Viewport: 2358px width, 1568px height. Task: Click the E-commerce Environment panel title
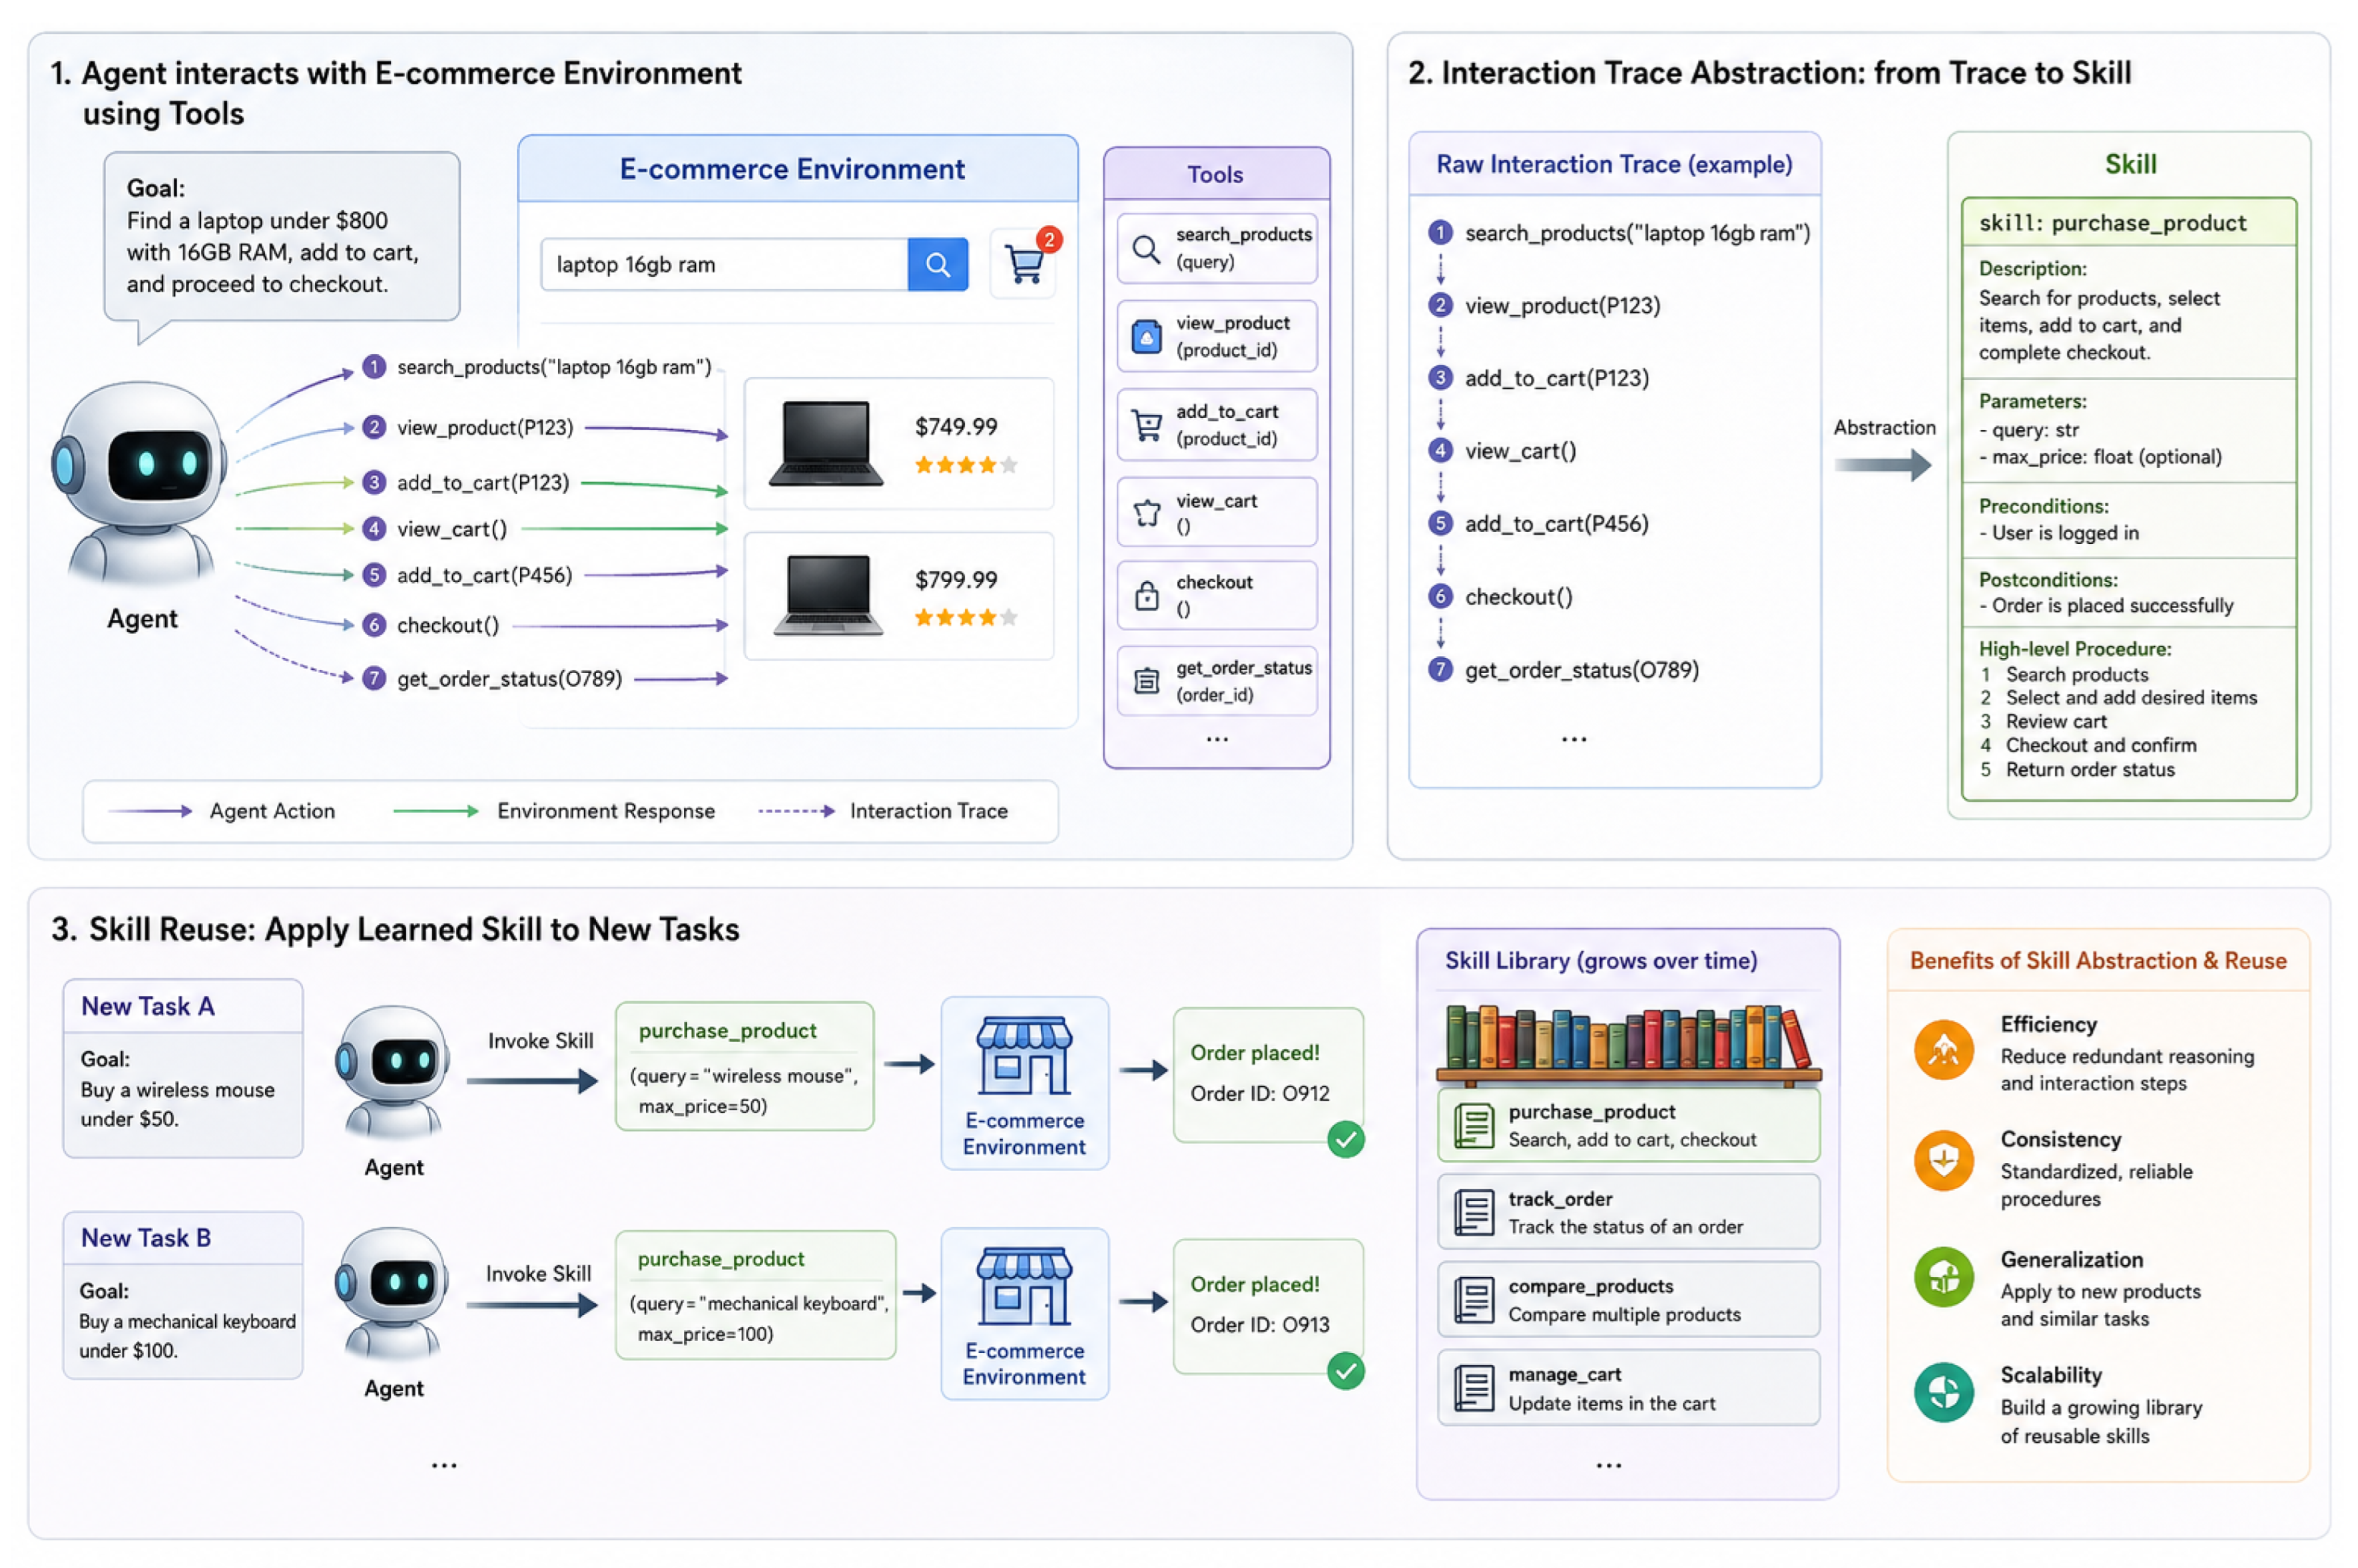(792, 169)
